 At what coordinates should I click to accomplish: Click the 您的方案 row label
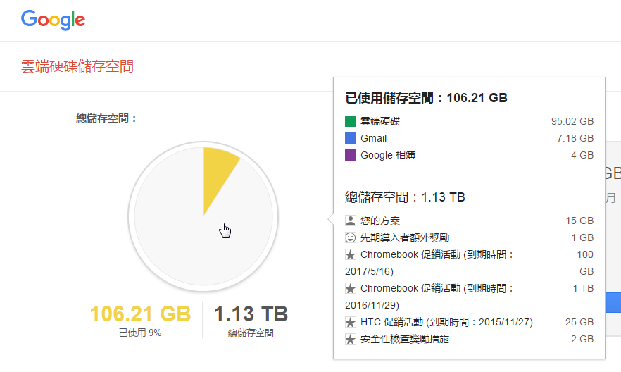pos(380,221)
